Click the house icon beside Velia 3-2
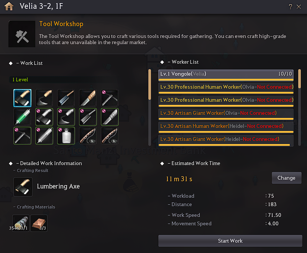This screenshot has height=253, width=307. [x=9, y=6]
